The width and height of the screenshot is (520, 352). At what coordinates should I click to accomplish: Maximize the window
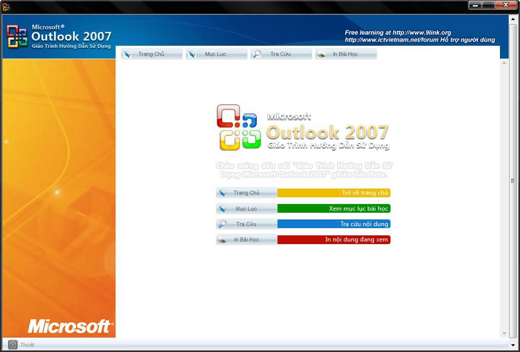click(x=488, y=5)
